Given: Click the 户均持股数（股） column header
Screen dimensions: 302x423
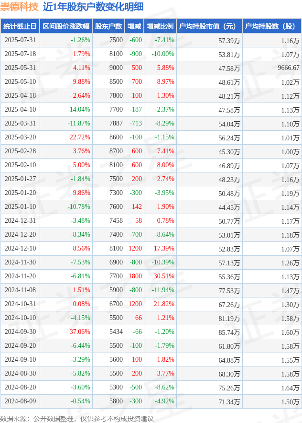Looking at the screenshot, I should (x=272, y=26).
